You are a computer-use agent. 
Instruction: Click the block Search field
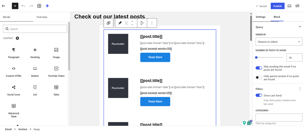click(x=35, y=29)
